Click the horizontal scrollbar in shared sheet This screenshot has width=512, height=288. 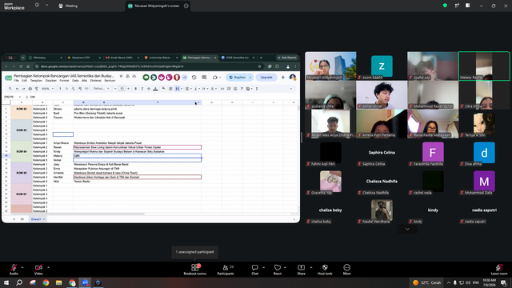tap(78, 214)
